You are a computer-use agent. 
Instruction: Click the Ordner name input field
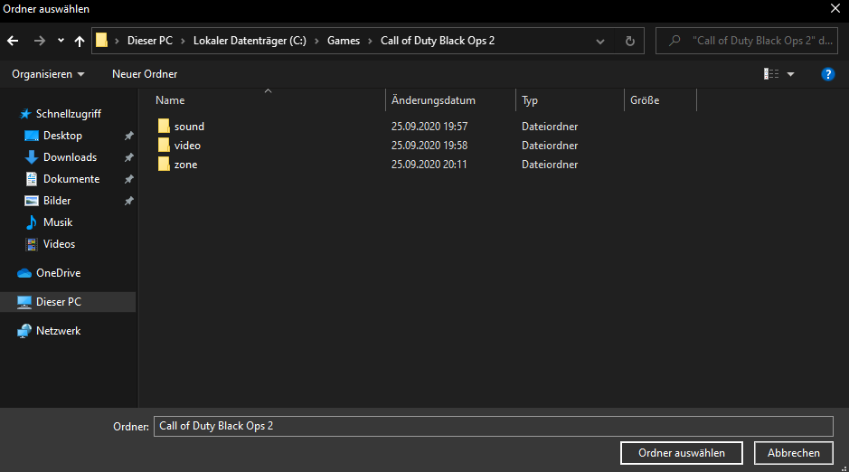coord(494,426)
